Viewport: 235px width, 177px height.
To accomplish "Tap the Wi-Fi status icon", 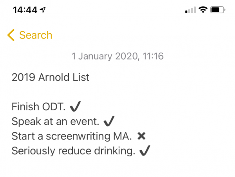I will point(203,10).
